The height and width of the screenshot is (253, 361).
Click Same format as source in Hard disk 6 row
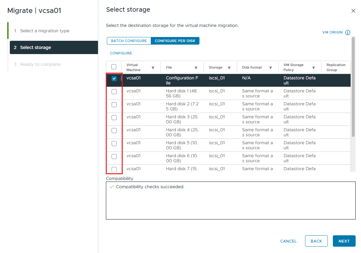[x=257, y=158]
